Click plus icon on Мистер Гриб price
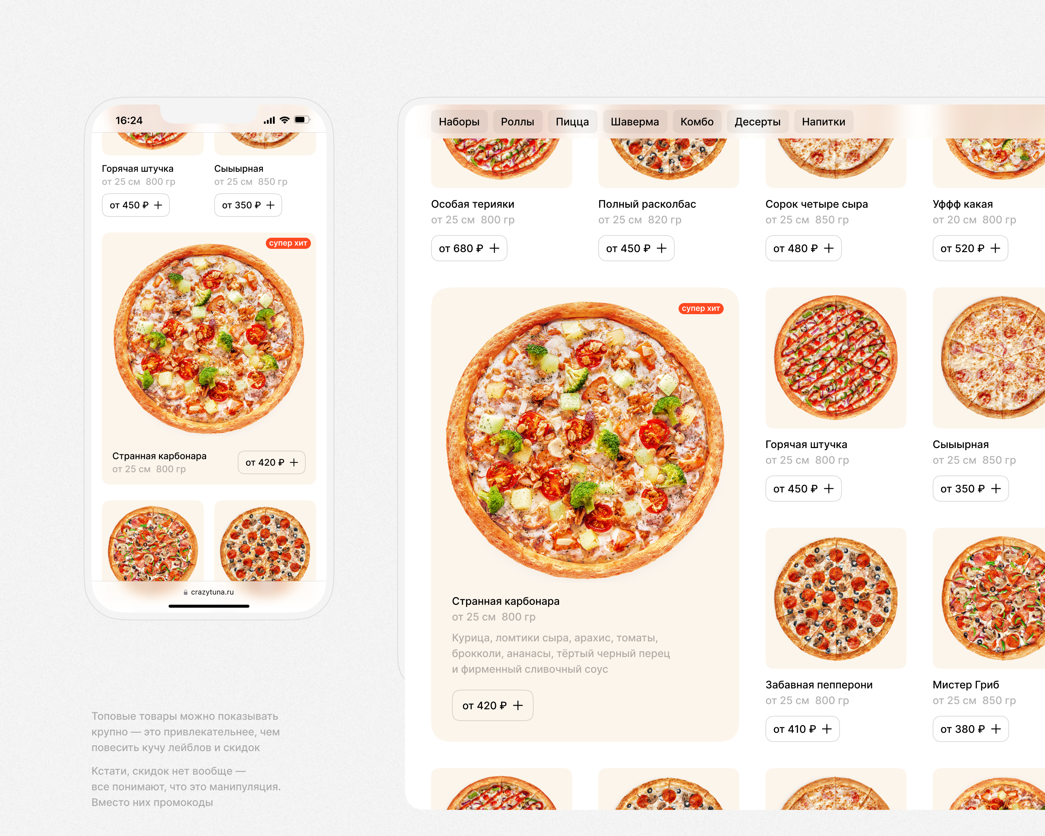Screen dimensions: 1045x836 996,729
